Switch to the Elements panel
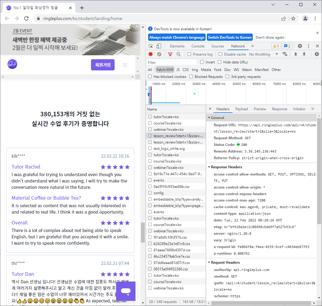Viewport: 322px width, 306px height. [x=177, y=46]
